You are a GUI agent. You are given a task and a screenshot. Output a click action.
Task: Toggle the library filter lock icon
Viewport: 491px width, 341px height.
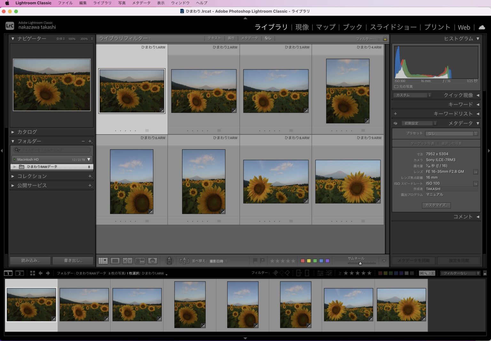[385, 39]
